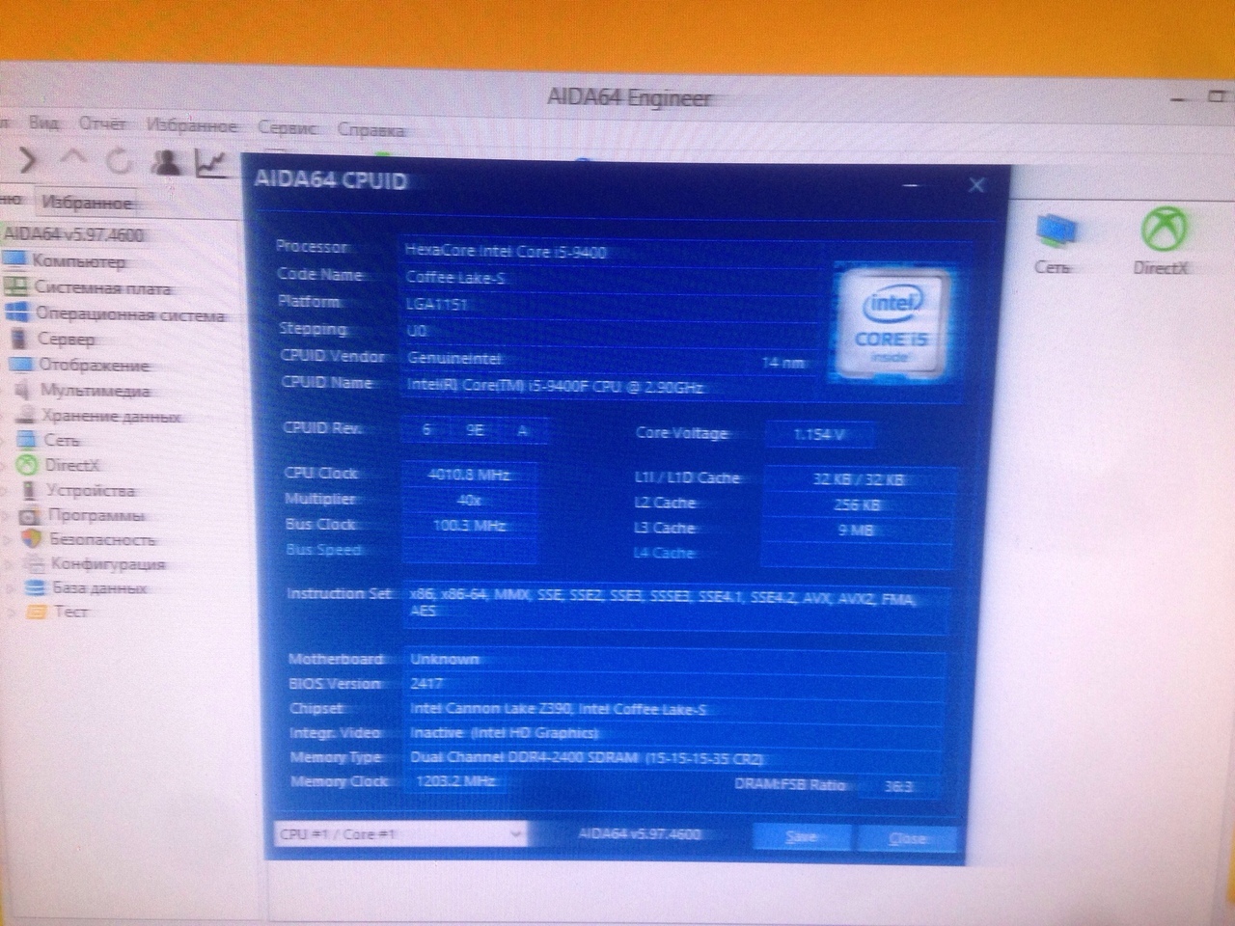This screenshot has width=1235, height=926.
Task: Select Конфигурация in the sidebar tree
Action: point(107,563)
